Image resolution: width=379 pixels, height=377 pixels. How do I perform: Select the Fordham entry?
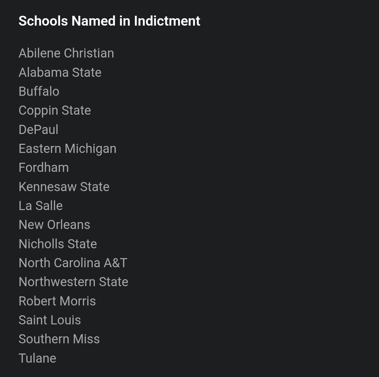(x=44, y=168)
